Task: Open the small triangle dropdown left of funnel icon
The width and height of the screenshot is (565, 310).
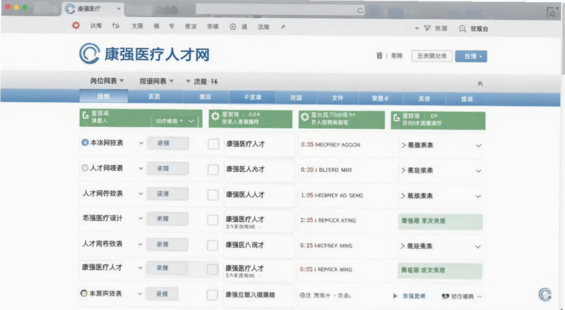Action: [417, 28]
